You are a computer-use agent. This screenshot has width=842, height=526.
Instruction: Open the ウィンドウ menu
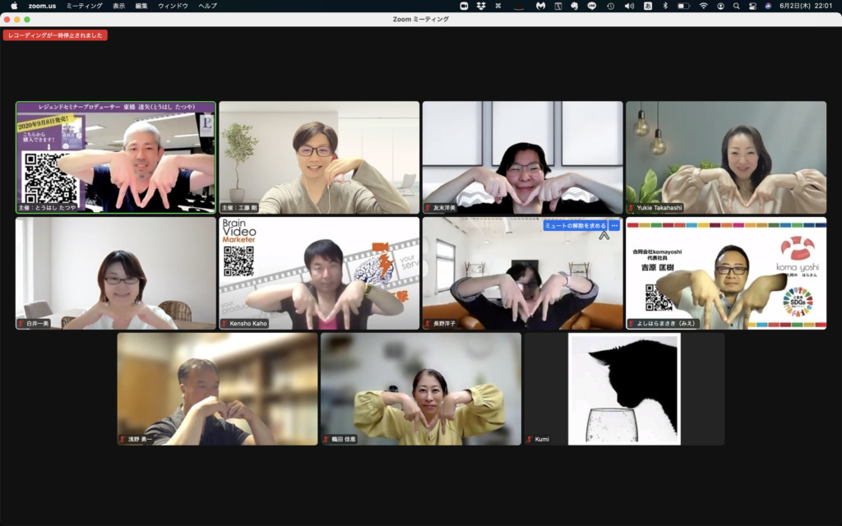(x=173, y=6)
